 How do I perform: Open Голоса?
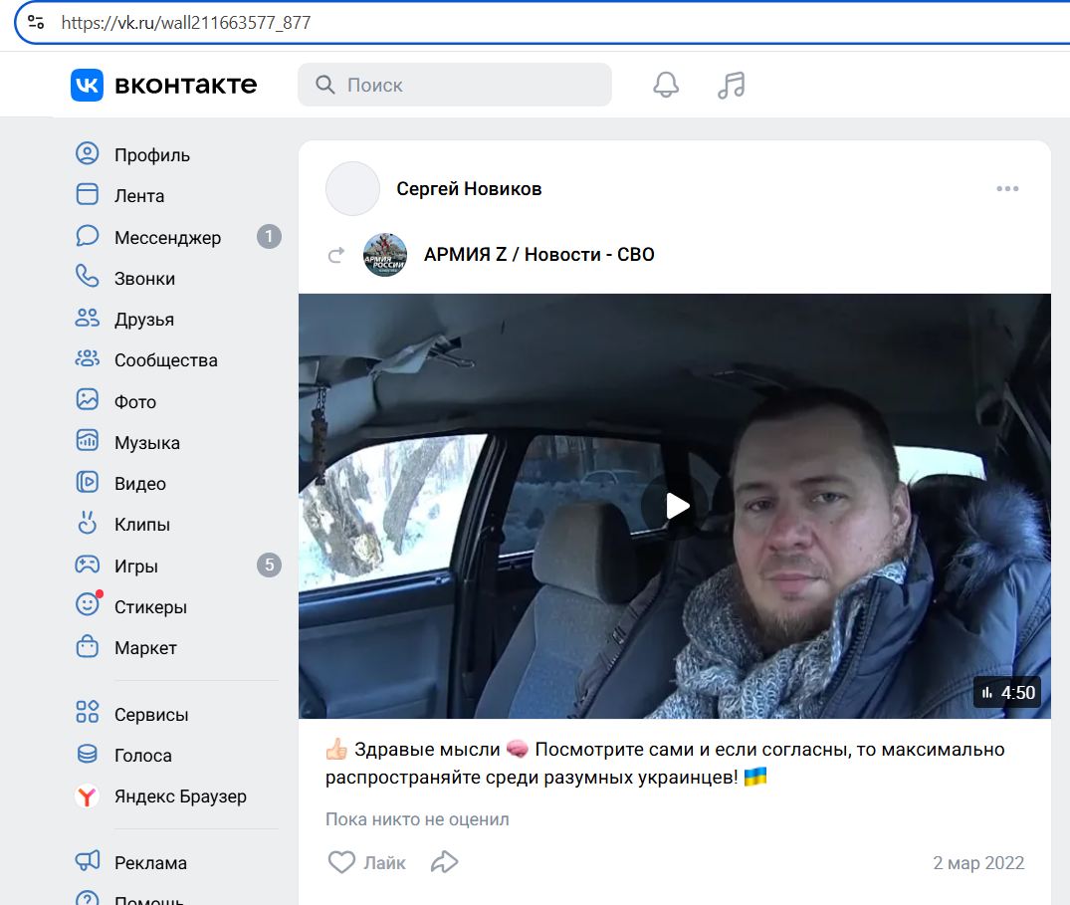(142, 756)
